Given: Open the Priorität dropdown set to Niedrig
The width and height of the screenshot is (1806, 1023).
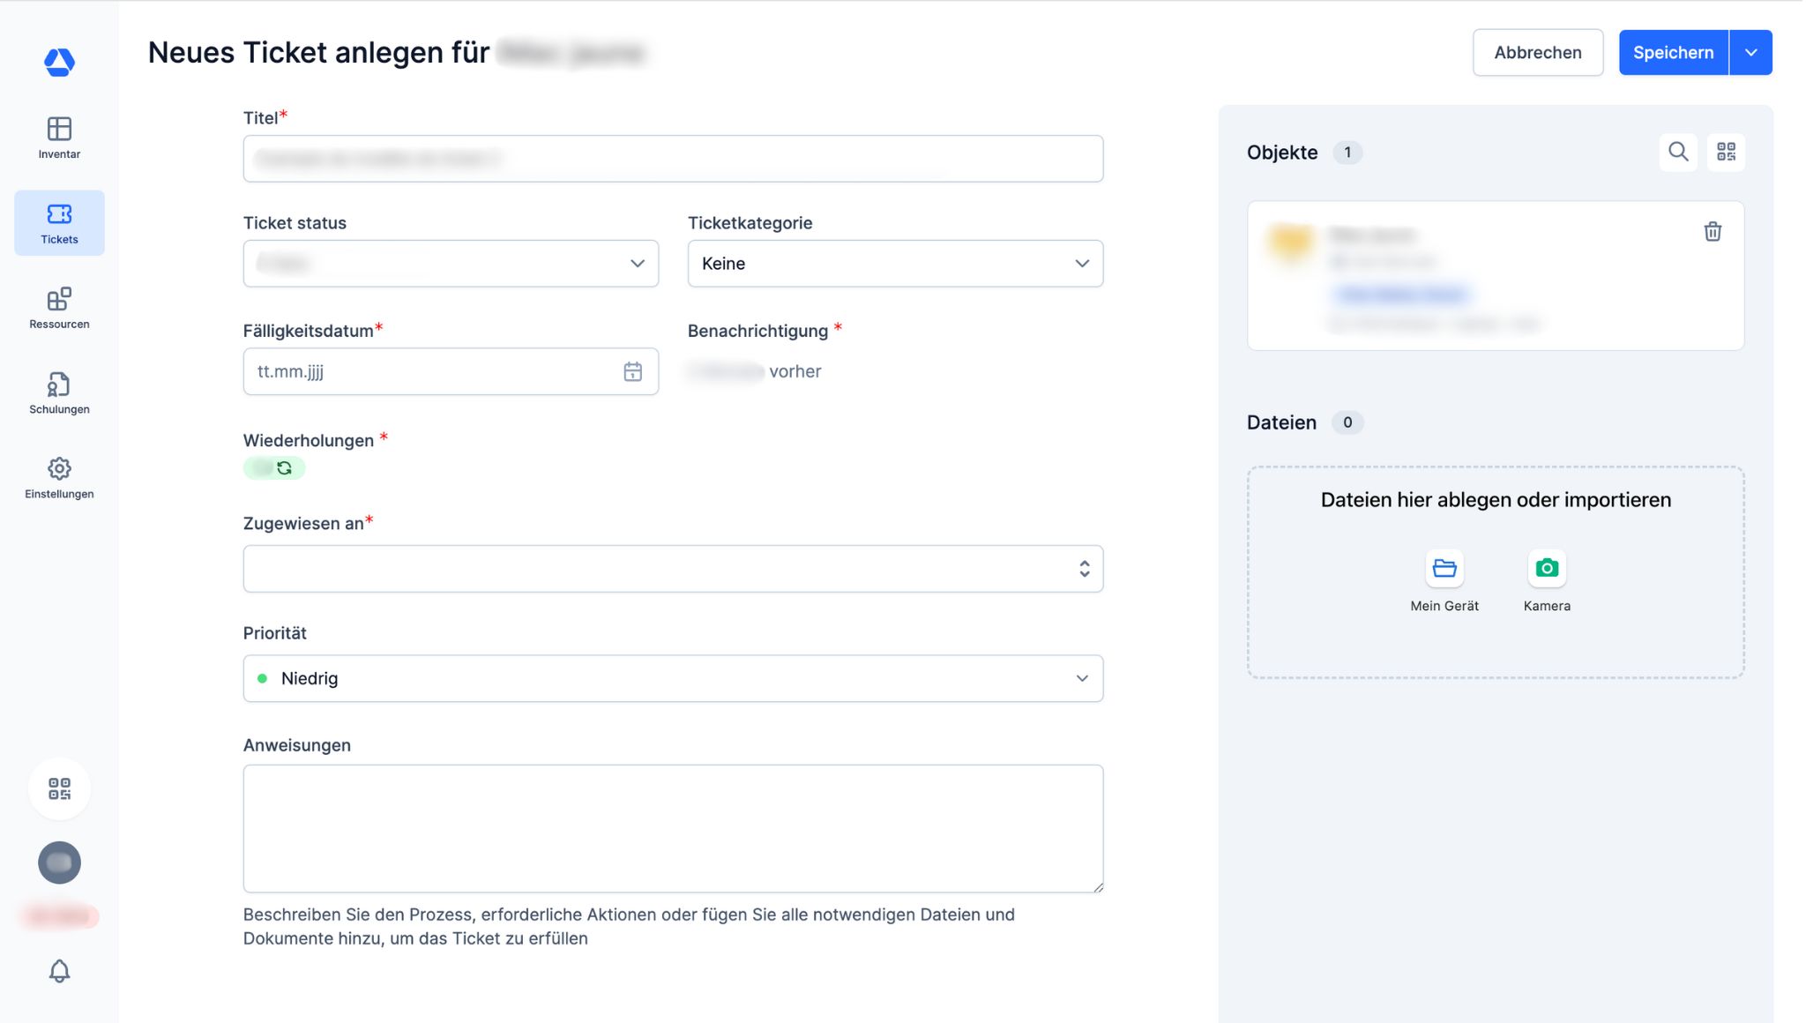Looking at the screenshot, I should [673, 678].
